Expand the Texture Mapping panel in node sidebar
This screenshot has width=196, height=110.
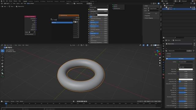[x=149, y=18]
